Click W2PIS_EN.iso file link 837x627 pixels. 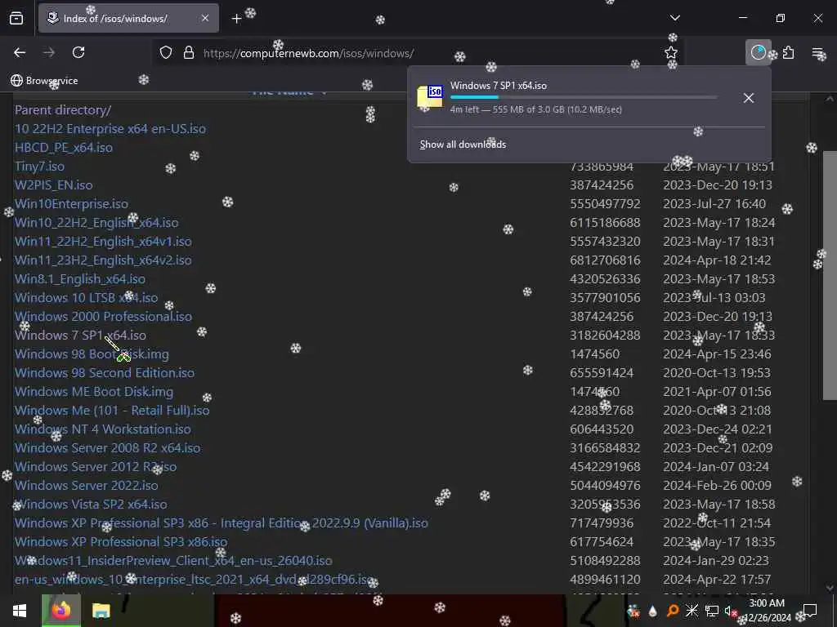[53, 185]
